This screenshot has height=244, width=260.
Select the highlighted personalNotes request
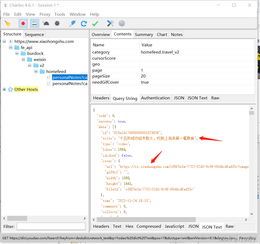coord(70,77)
